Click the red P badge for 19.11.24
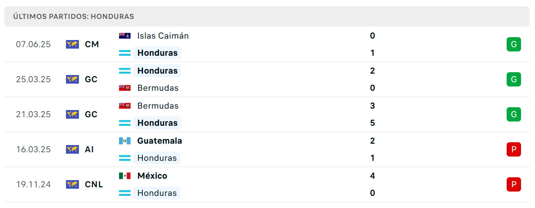The height and width of the screenshot is (208, 535). pos(514,184)
